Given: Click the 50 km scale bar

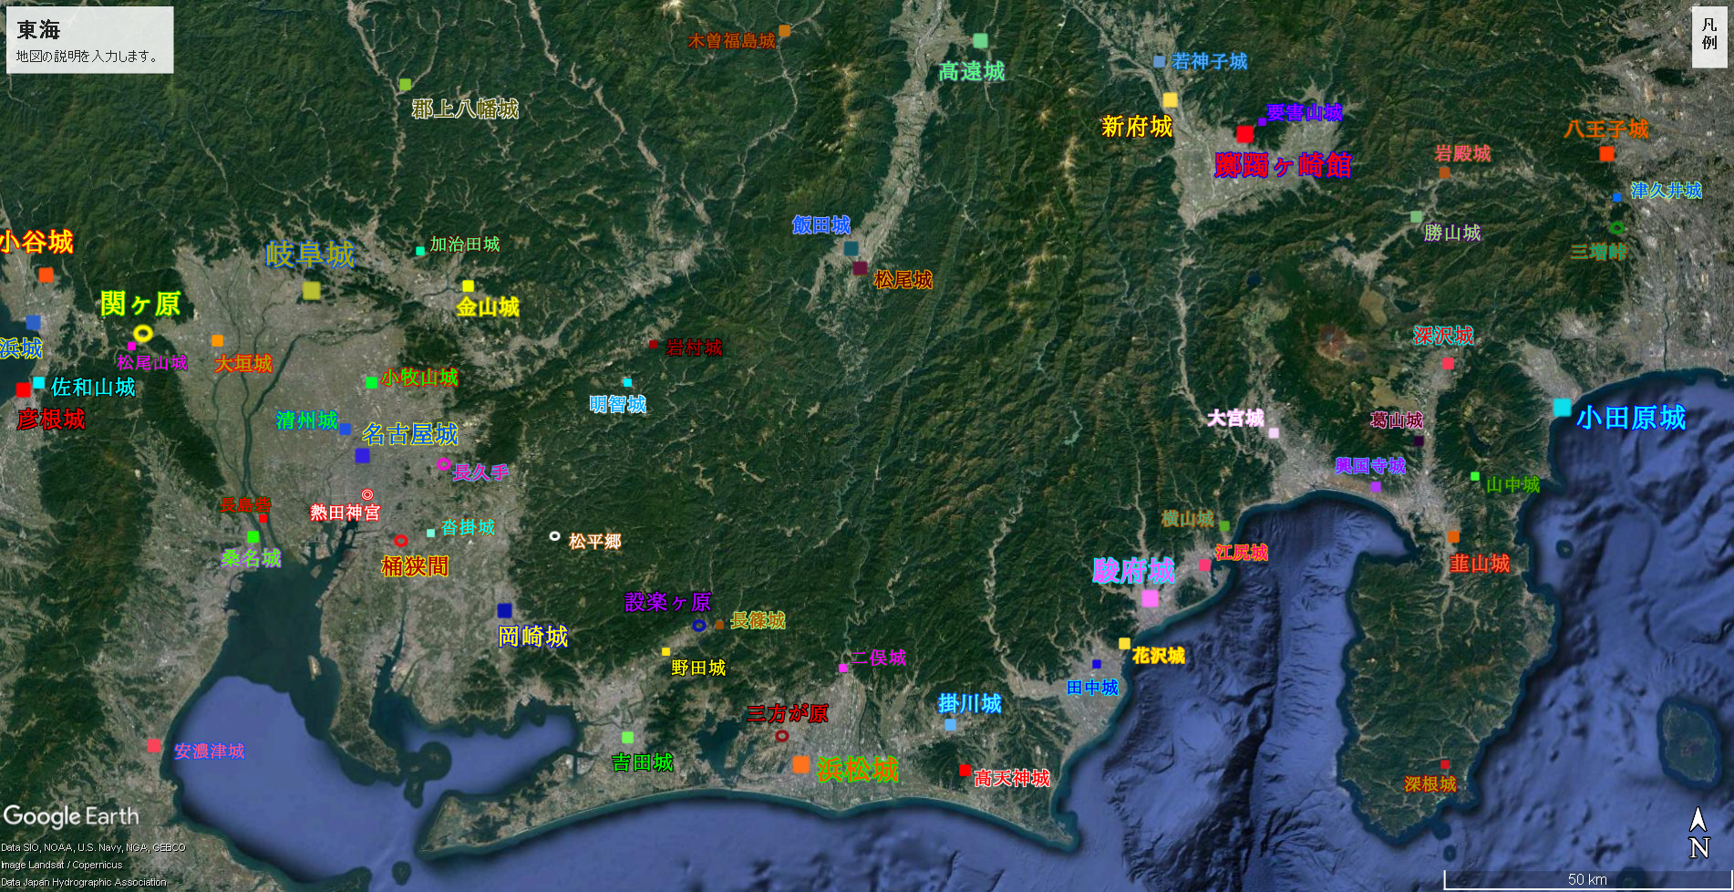Looking at the screenshot, I should [1586, 879].
